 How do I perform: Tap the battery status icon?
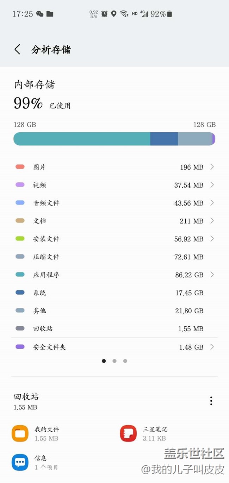click(170, 14)
